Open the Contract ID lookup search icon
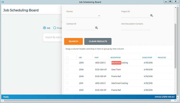This screenshot has width=180, height=103. [97, 28]
